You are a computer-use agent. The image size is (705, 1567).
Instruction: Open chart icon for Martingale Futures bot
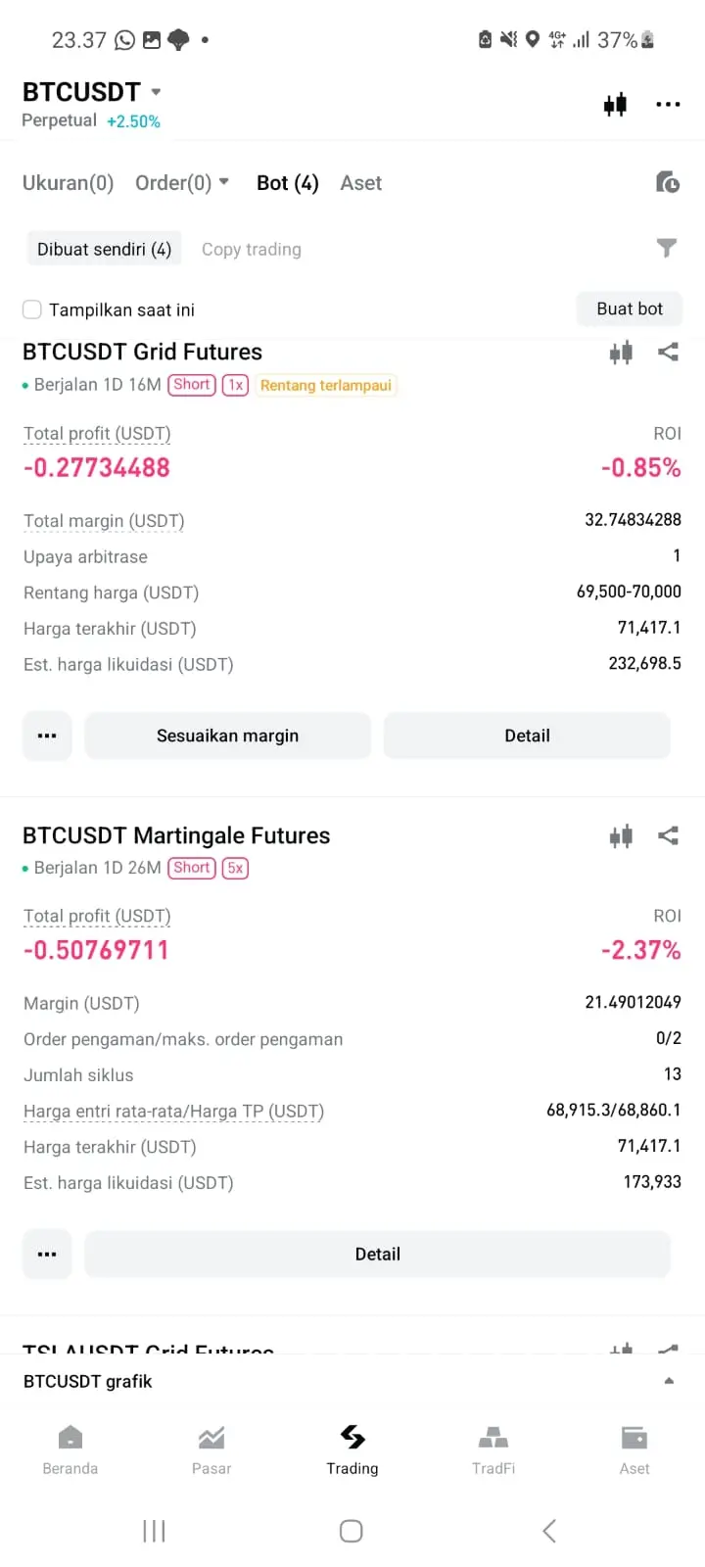click(621, 835)
